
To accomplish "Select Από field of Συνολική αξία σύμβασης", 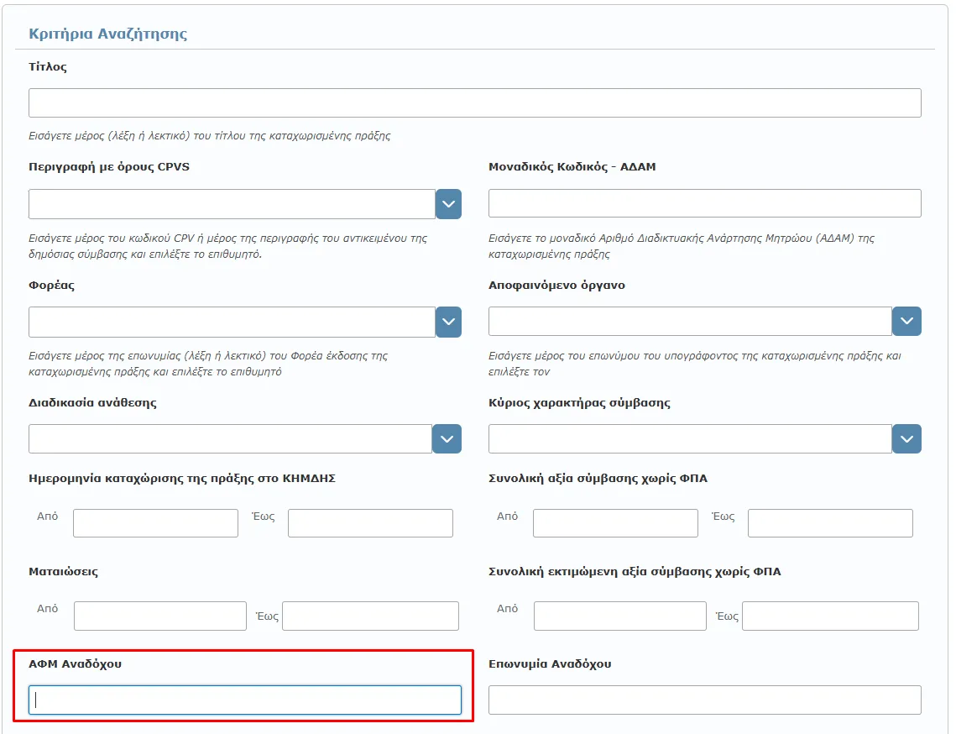I will (615, 523).
